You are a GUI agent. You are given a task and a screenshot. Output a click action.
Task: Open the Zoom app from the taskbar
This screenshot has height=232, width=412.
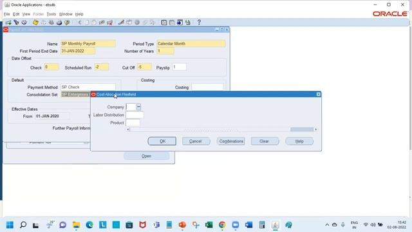(236, 225)
